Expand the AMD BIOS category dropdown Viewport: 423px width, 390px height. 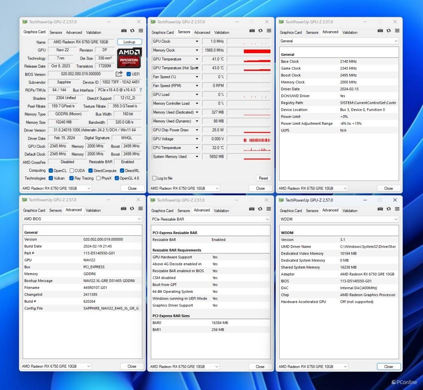coord(139,219)
